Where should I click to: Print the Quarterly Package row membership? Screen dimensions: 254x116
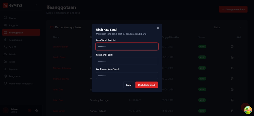[x=232, y=100]
